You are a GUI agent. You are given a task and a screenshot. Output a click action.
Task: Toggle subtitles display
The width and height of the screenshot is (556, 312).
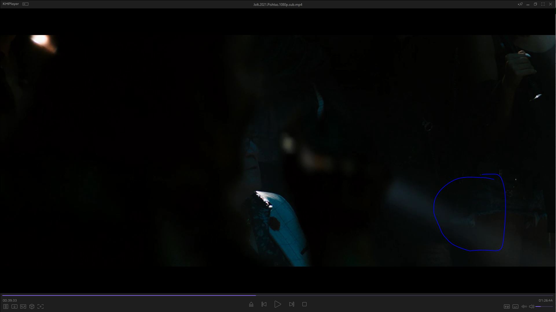pos(515,307)
